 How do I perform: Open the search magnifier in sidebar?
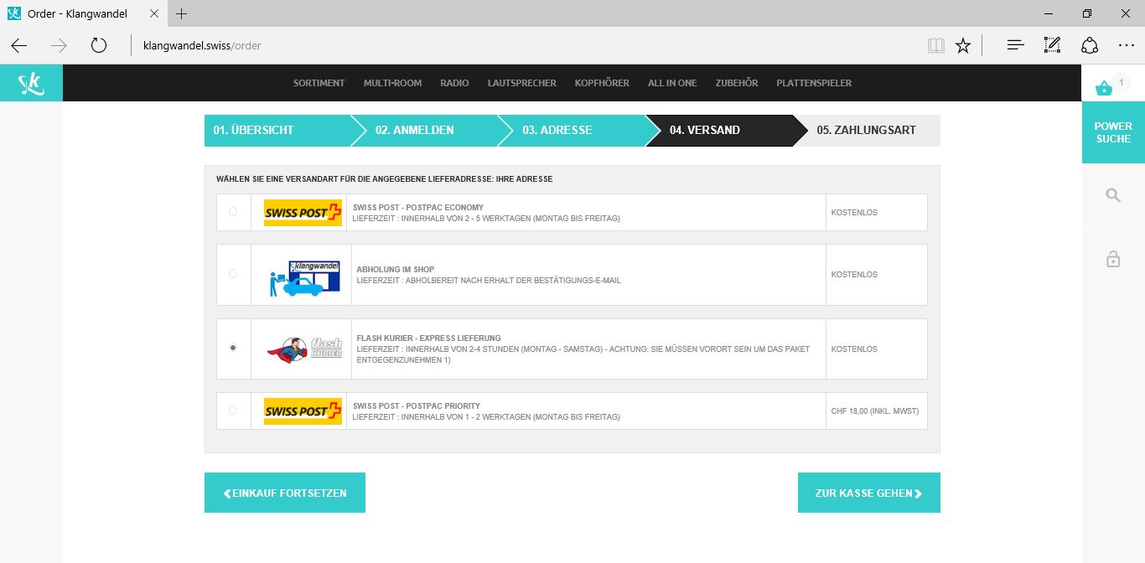(x=1113, y=195)
